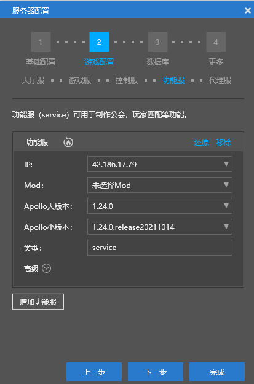Click the 功能服 (service) description text
This screenshot has width=254, height=384.
pos(100,115)
